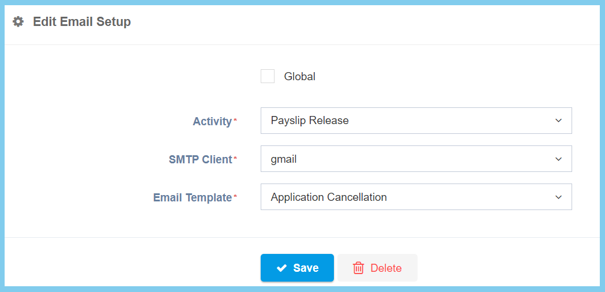Screen dimensions: 605x292
Task: Click the red asterisk next to Activity
Action: click(x=235, y=121)
